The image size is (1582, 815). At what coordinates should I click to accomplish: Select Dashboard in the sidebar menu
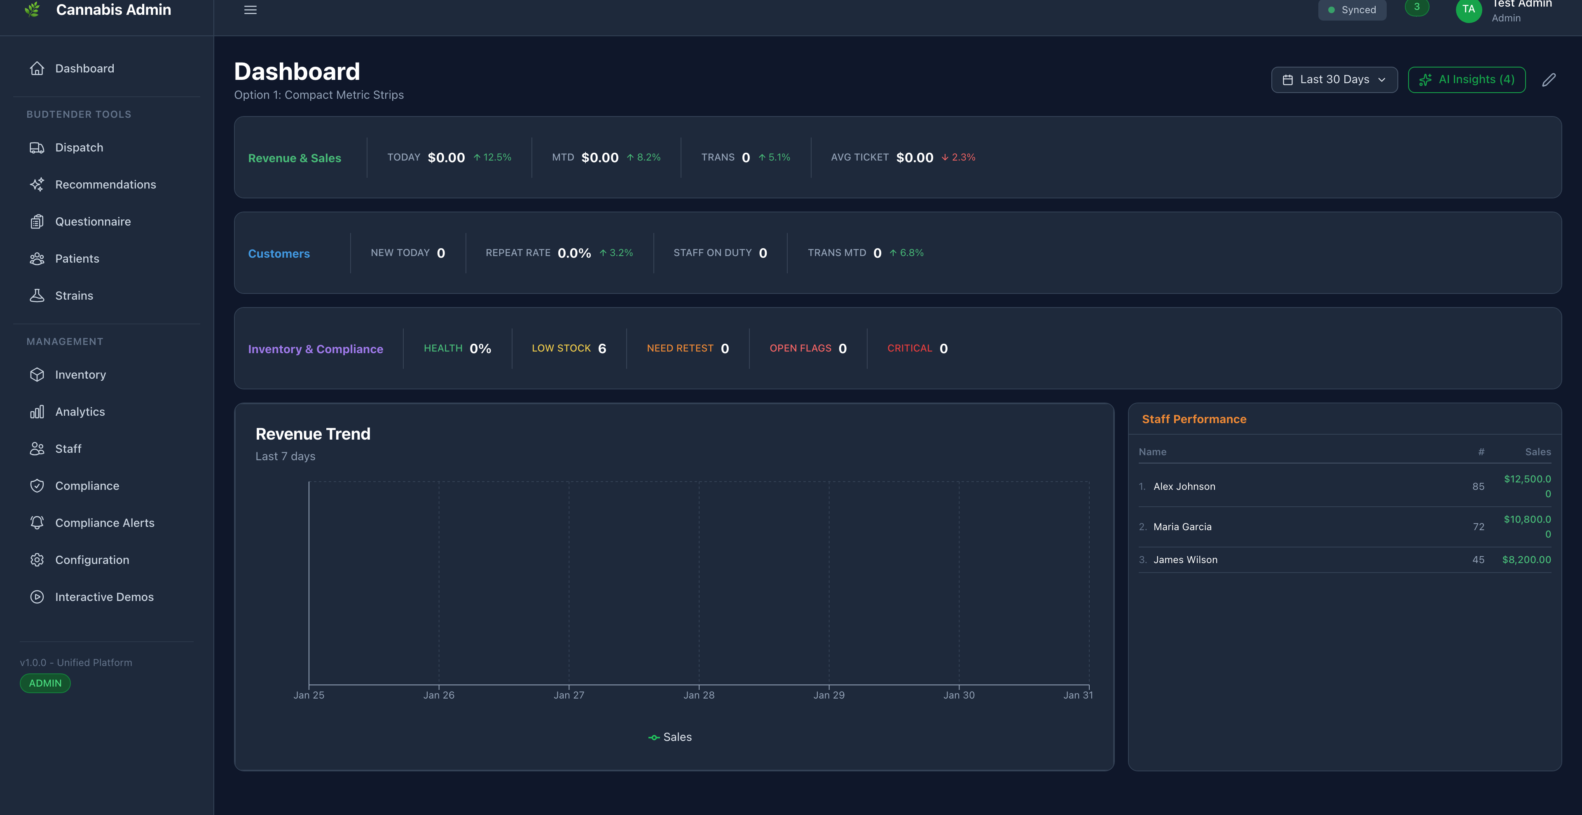tap(84, 68)
